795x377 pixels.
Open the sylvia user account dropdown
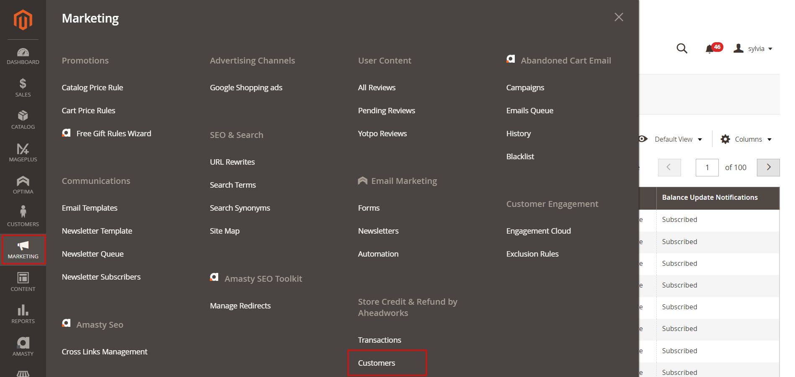tap(753, 48)
